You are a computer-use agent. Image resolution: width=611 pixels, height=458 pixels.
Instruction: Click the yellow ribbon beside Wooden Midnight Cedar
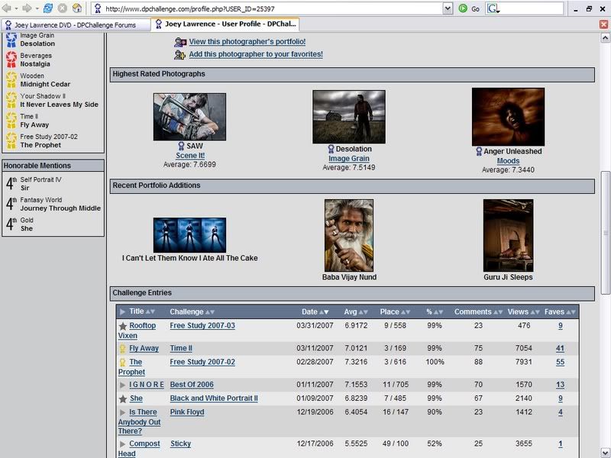[11, 80]
